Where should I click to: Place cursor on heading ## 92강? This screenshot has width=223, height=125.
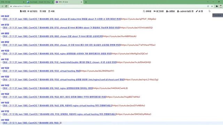point(5,68)
